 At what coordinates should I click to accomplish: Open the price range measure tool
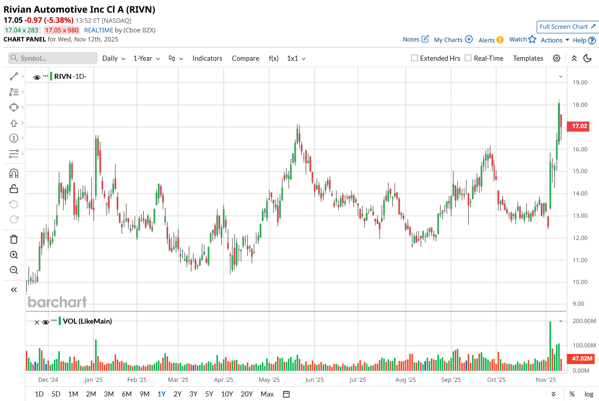tap(14, 154)
